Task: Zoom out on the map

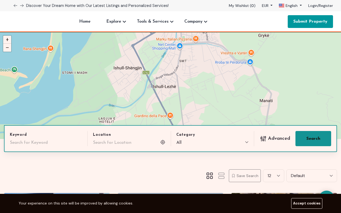Action: click(x=7, y=47)
